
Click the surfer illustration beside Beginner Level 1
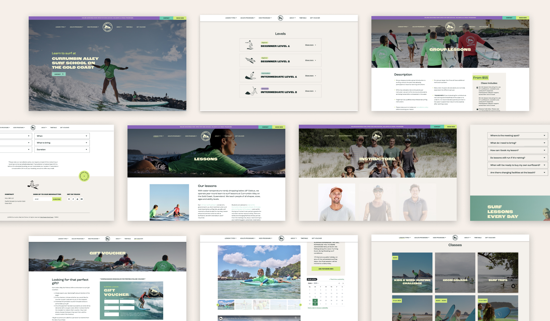coord(249,45)
